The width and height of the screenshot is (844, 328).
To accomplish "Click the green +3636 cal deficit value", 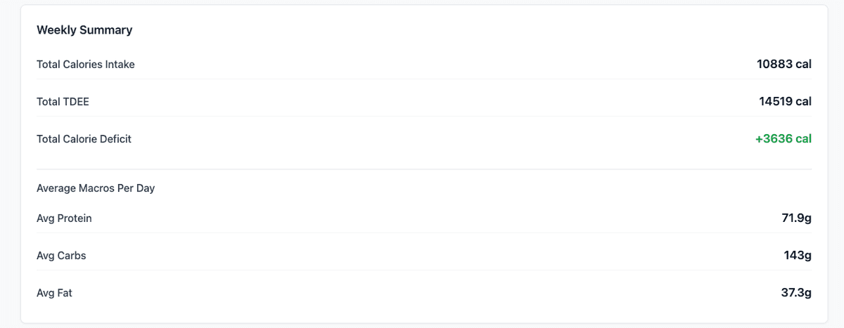I will (784, 138).
